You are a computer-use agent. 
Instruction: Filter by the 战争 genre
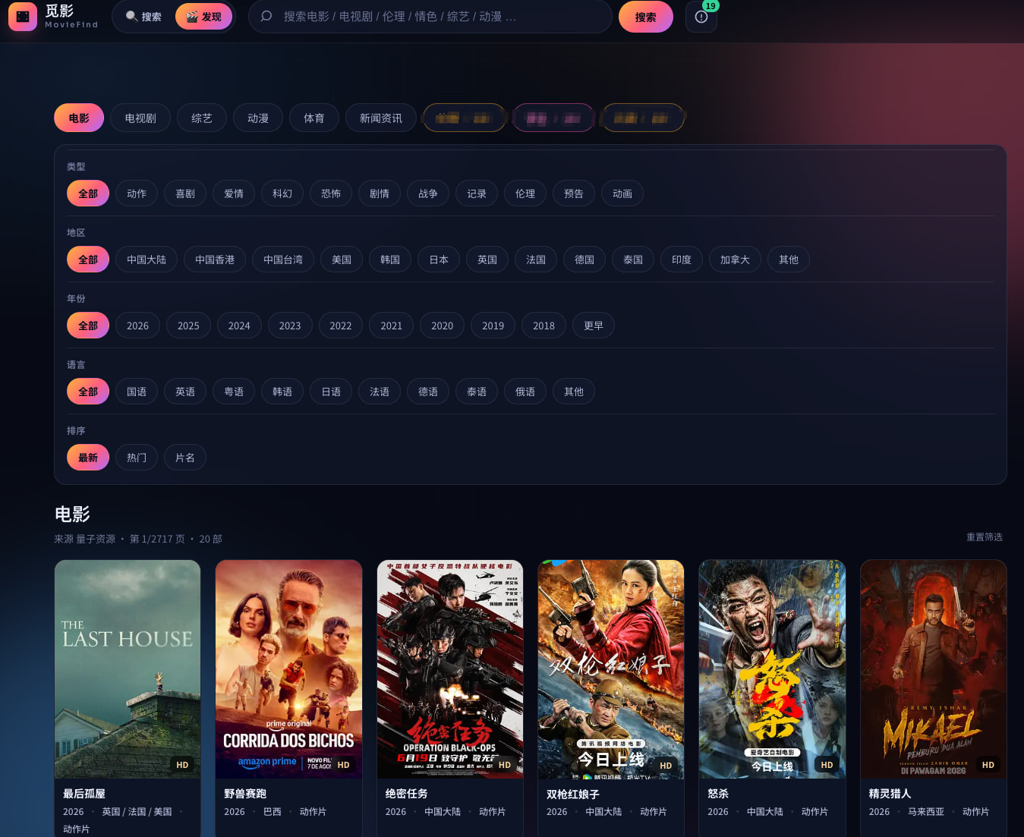428,194
